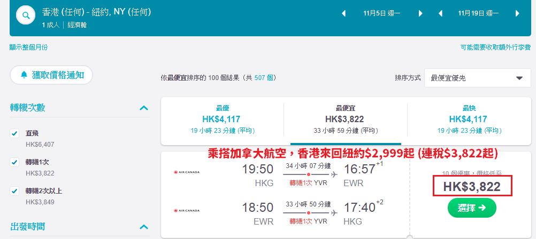The height and width of the screenshot is (239, 536).
Task: Go to next departure date arrow
Action: point(420,14)
